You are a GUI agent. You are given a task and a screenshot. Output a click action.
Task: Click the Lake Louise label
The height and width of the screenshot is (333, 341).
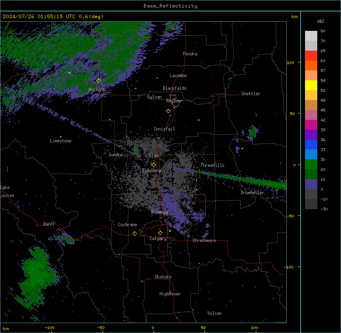coord(7,191)
